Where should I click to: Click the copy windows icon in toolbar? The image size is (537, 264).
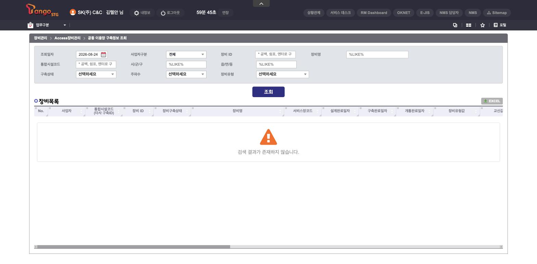pos(455,25)
